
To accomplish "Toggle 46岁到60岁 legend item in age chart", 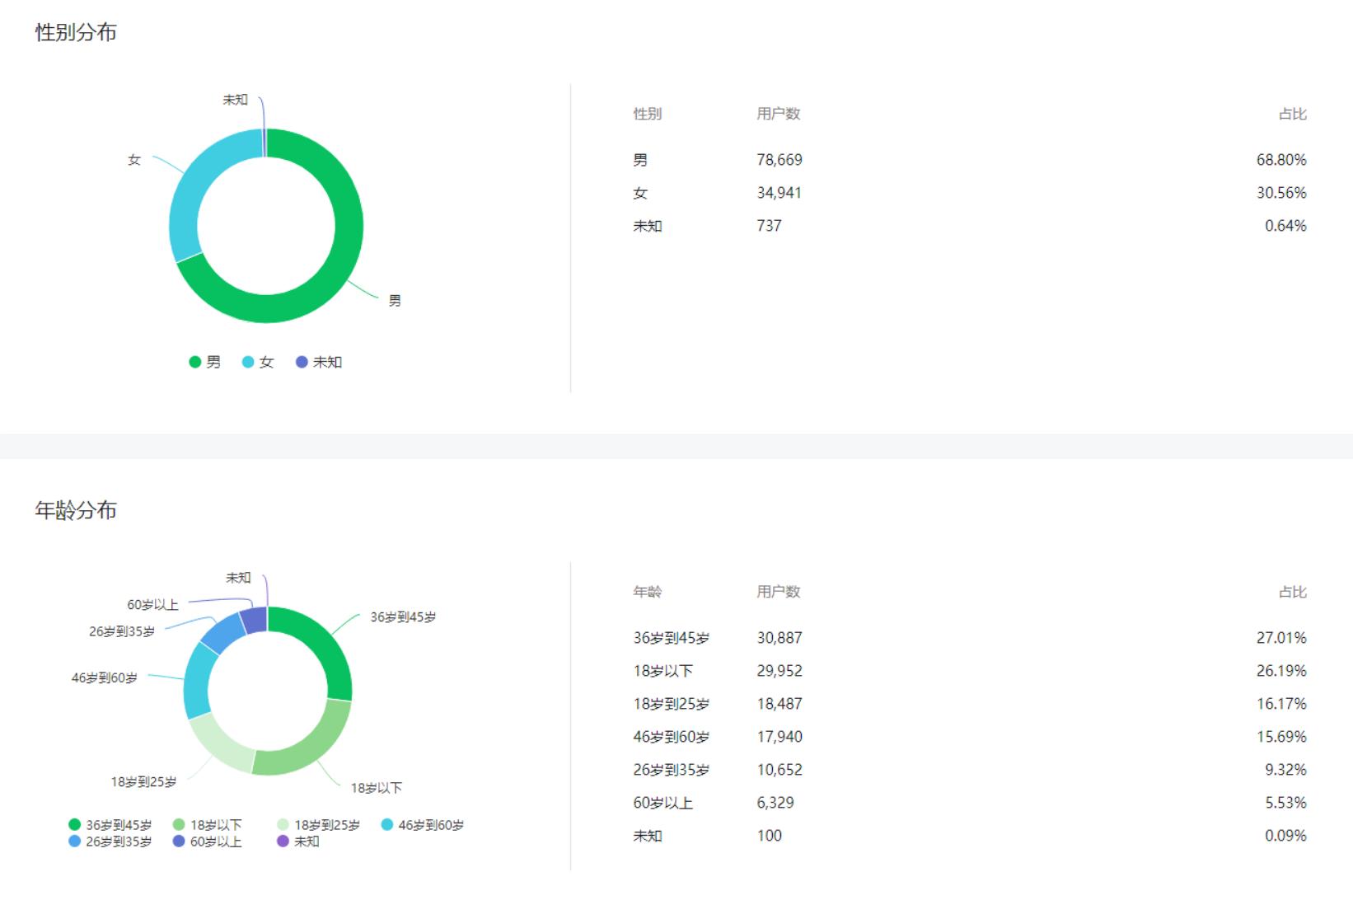I will coord(423,825).
